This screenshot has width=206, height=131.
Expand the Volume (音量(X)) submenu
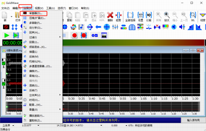[x=42, y=110]
